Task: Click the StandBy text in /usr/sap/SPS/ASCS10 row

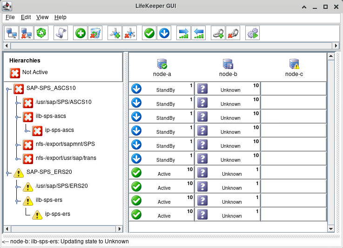Action: tap(166, 104)
